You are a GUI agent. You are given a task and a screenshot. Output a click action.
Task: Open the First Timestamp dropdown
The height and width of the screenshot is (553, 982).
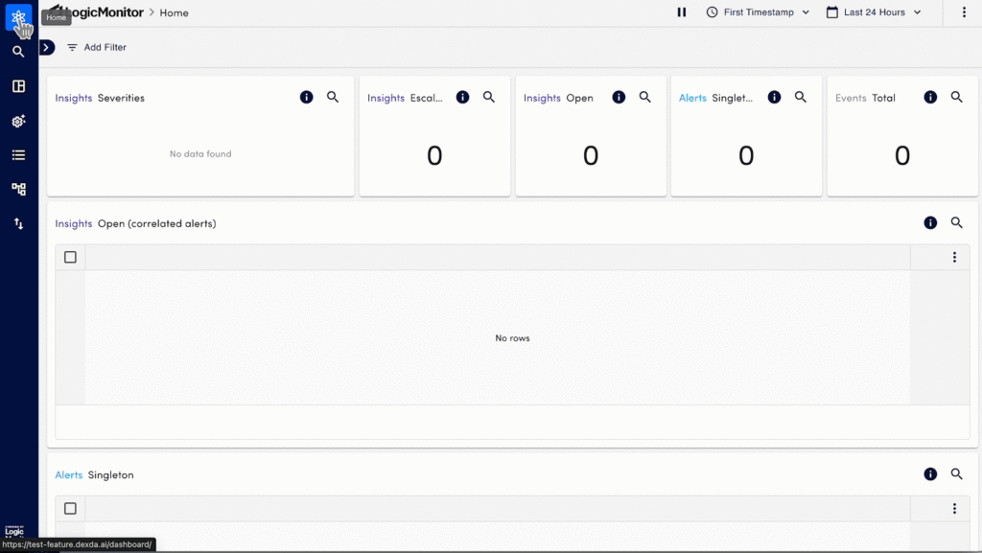(758, 12)
